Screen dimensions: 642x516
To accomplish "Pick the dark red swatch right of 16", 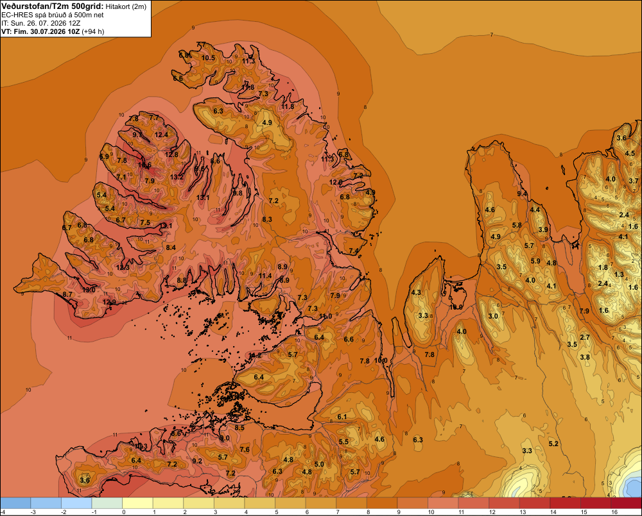I will coord(626,503).
